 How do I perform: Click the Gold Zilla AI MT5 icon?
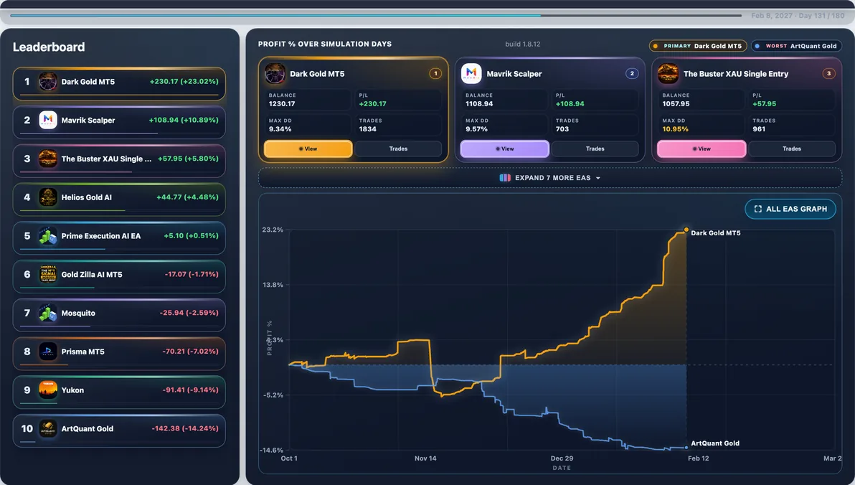pyautogui.click(x=48, y=274)
